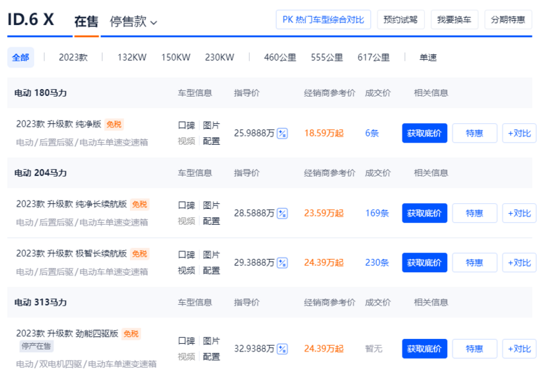Click the 电动 313马力 group header
545x378 pixels.
click(x=40, y=302)
